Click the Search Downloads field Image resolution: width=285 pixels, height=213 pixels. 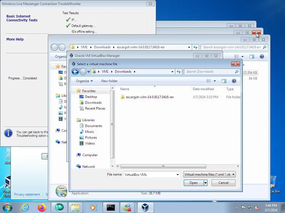pyautogui.click(x=210, y=72)
